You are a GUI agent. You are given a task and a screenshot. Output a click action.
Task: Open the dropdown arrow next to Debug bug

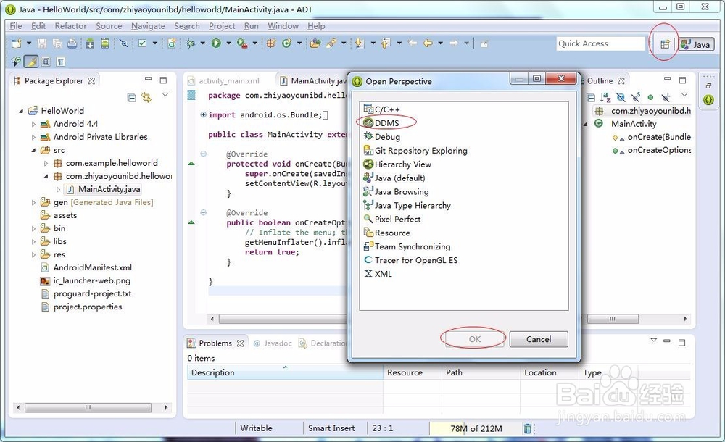(202, 43)
